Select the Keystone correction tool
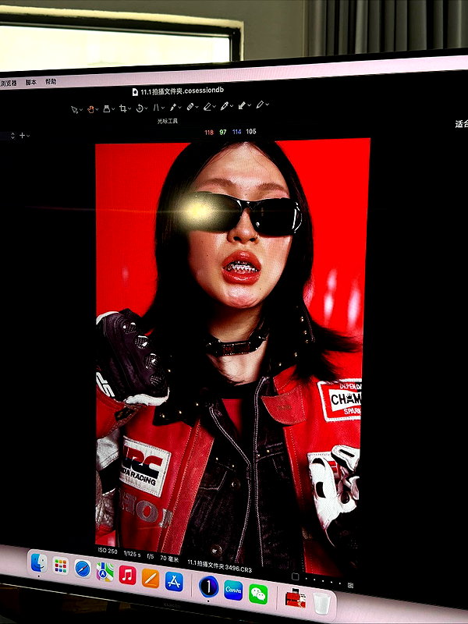468x624 pixels. (156, 108)
